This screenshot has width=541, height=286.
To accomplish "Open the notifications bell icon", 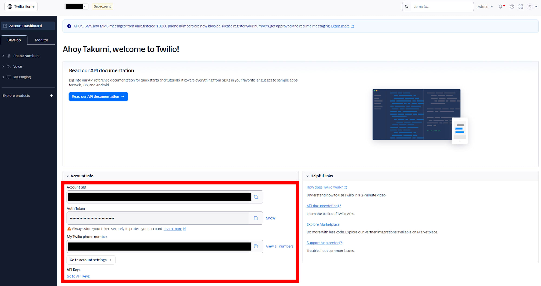I will click(500, 6).
